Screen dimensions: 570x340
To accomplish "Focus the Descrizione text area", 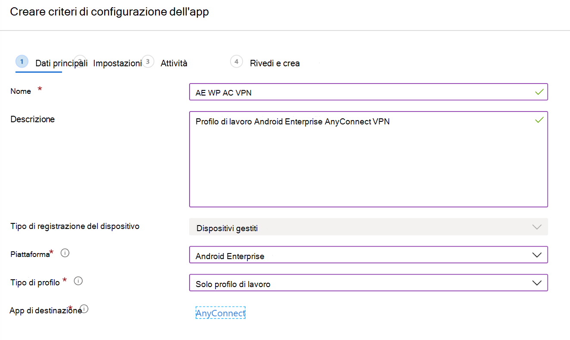I will (x=368, y=159).
